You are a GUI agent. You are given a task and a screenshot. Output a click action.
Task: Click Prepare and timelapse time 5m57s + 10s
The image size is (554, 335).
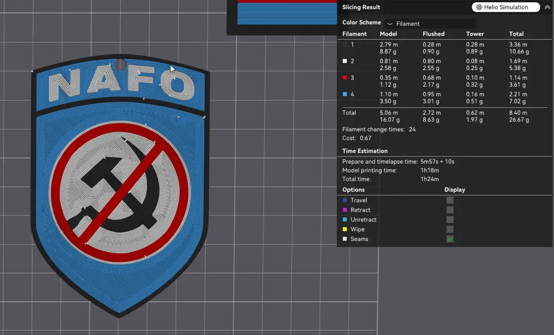click(x=438, y=161)
